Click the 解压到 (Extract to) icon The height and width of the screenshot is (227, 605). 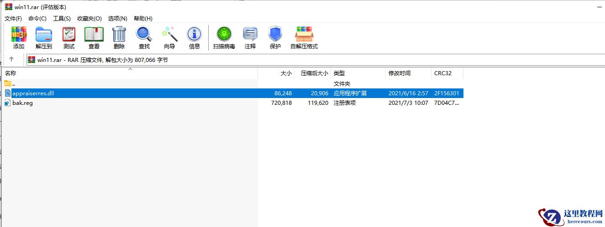click(44, 34)
